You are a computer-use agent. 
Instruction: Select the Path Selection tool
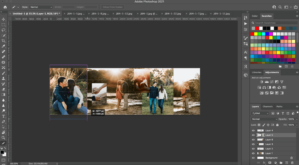[4, 127]
